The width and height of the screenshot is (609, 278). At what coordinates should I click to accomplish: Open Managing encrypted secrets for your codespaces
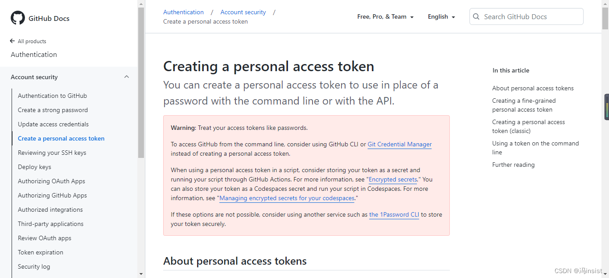click(287, 198)
